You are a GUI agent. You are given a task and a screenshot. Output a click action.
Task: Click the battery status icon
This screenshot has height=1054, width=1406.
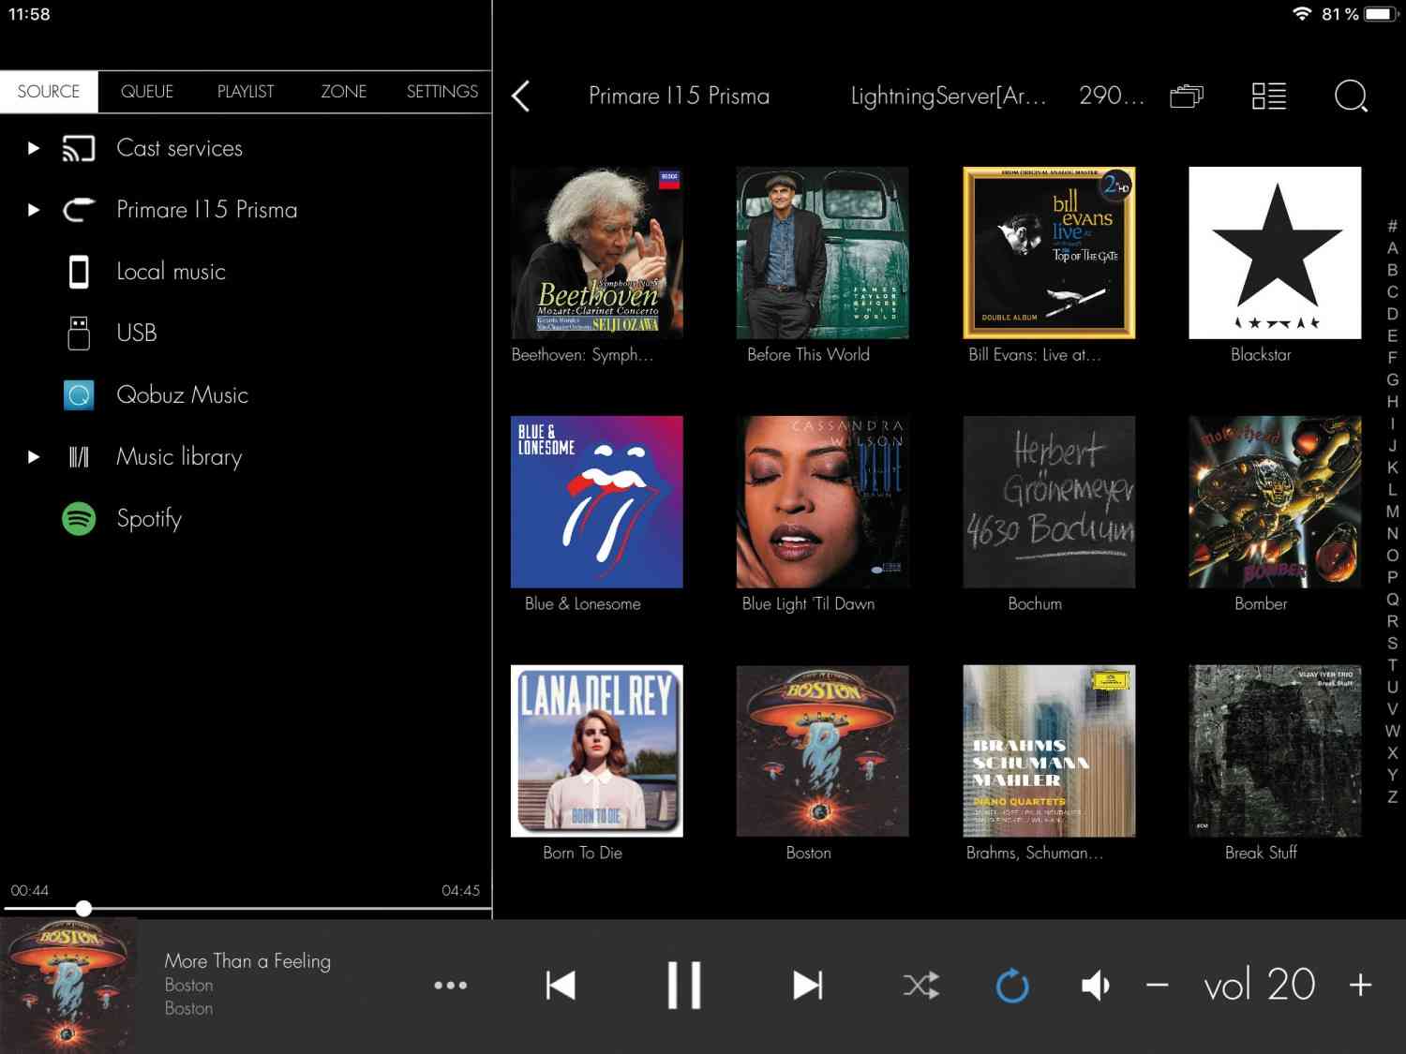[x=1381, y=14]
